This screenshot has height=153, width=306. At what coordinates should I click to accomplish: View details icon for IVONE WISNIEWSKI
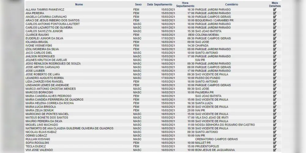(x=275, y=46)
